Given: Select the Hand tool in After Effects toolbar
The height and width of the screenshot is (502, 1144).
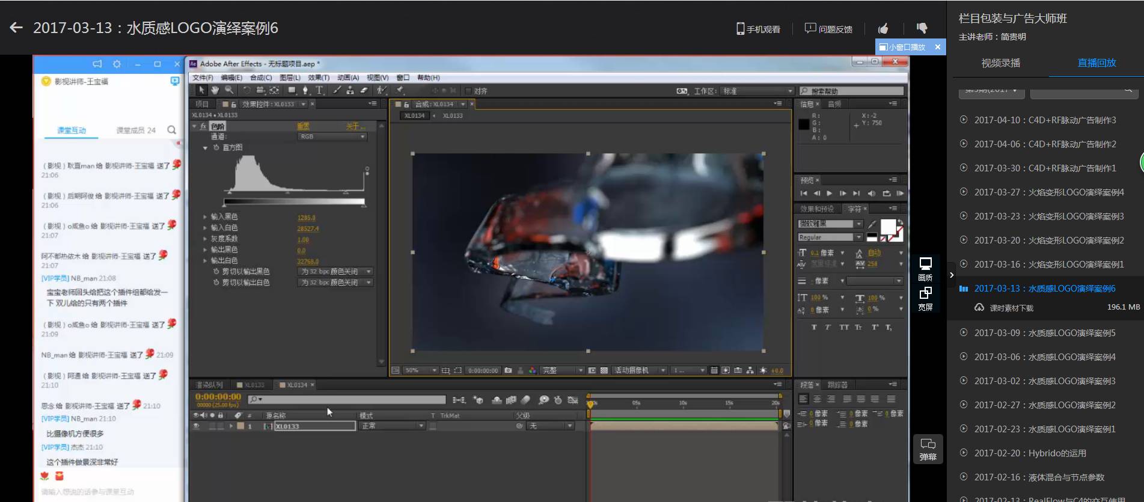Looking at the screenshot, I should [215, 90].
